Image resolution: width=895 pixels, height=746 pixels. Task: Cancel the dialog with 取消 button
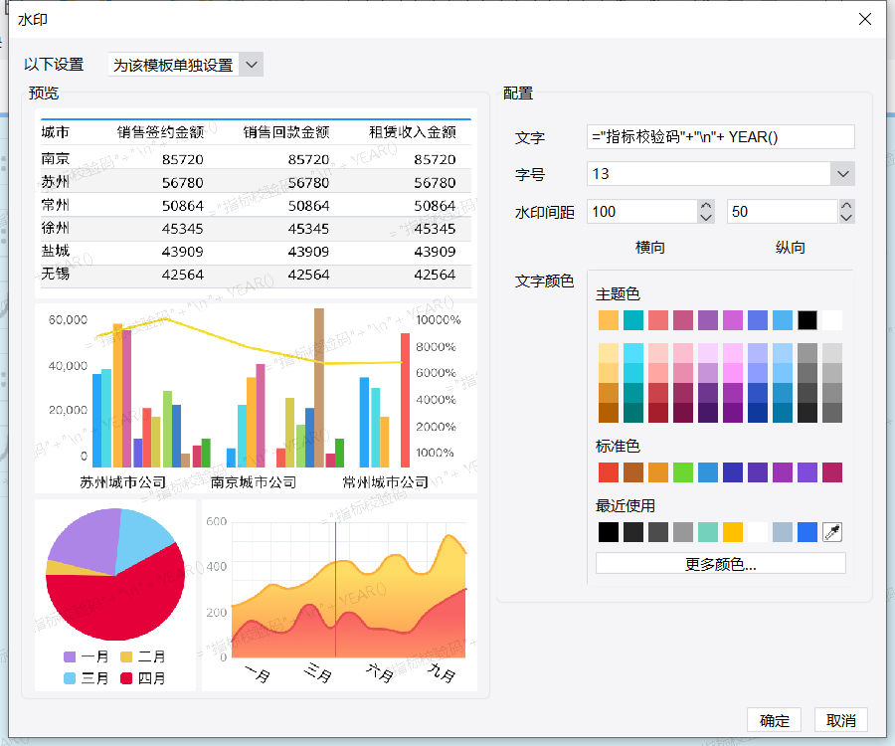click(x=840, y=720)
